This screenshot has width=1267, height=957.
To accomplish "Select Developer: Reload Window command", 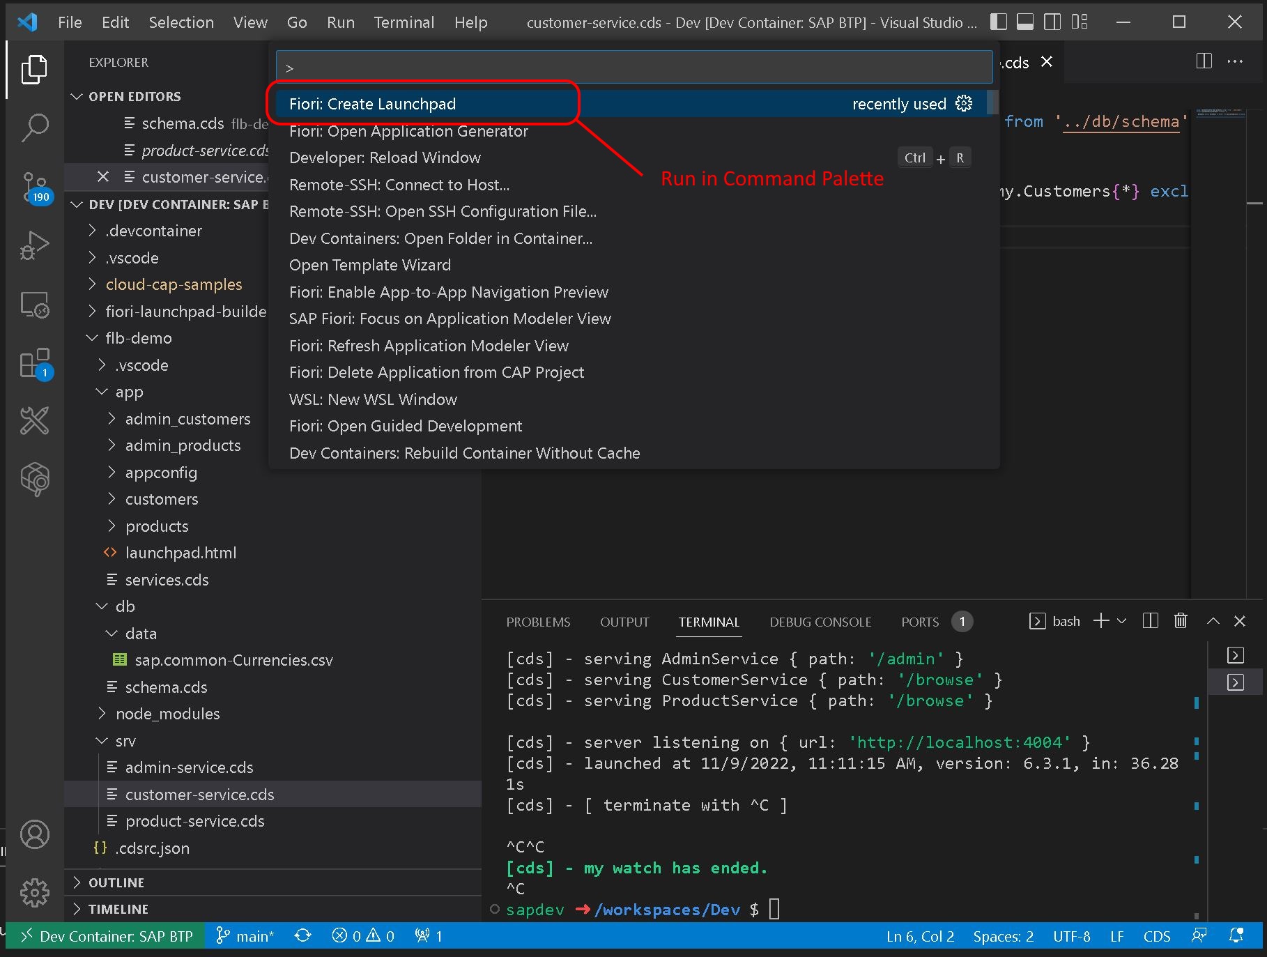I will 631,158.
